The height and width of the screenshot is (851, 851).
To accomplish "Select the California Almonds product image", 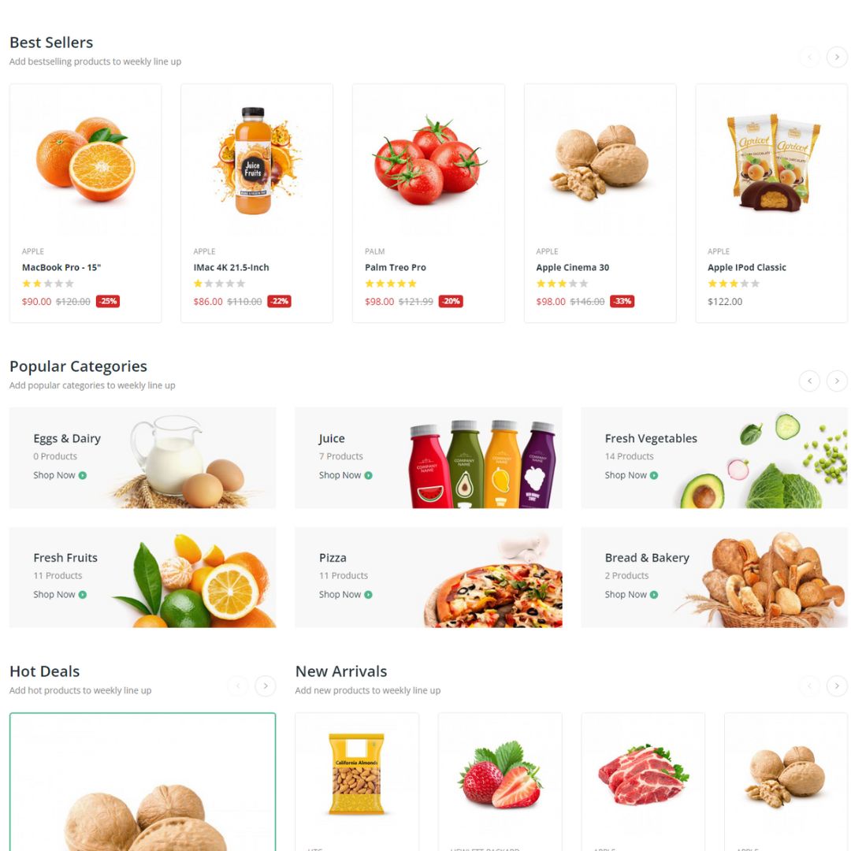I will [357, 774].
